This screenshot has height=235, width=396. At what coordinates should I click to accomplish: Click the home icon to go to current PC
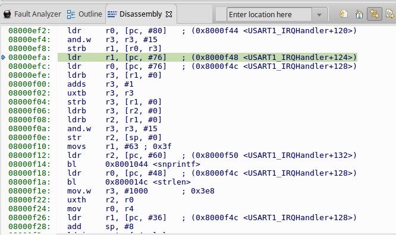(359, 14)
